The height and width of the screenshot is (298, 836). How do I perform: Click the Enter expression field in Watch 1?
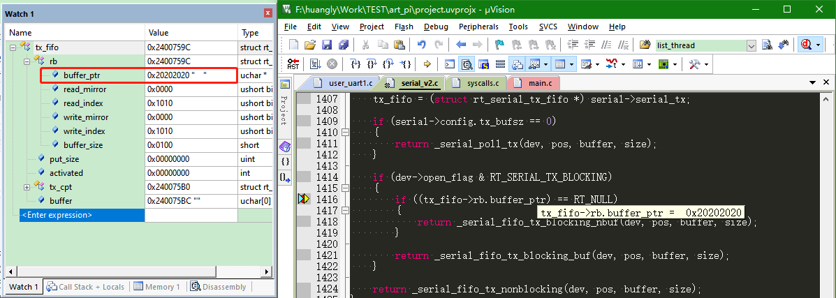click(x=82, y=215)
